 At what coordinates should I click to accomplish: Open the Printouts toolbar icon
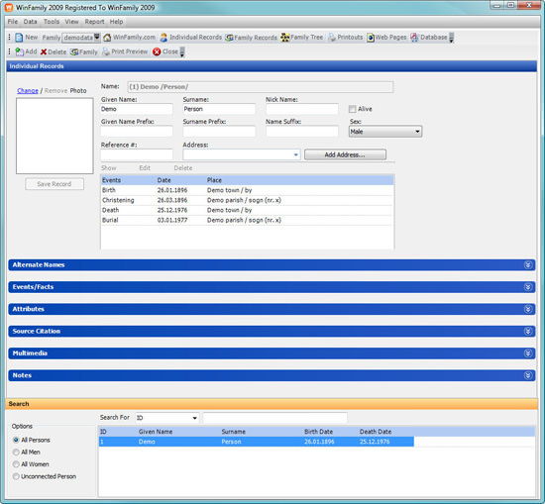(x=332, y=38)
